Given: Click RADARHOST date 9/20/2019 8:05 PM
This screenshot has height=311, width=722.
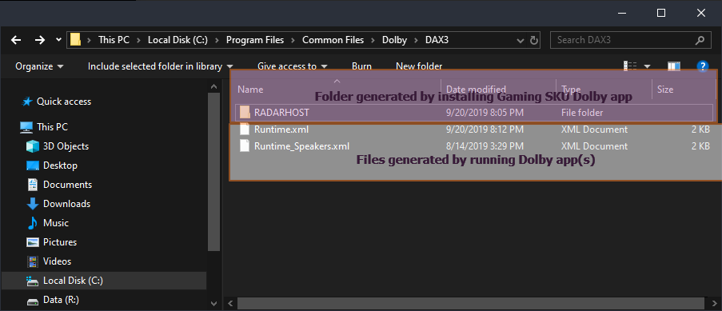Looking at the screenshot, I should click(485, 113).
